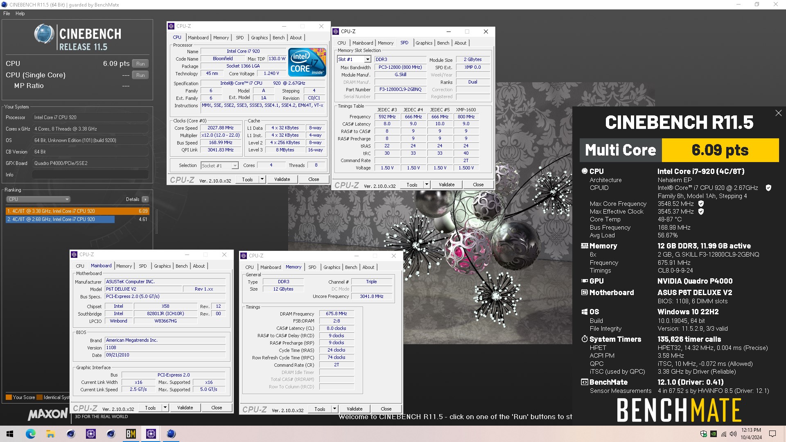Click the CPU-Z title icon of CPU window

pos(172,26)
